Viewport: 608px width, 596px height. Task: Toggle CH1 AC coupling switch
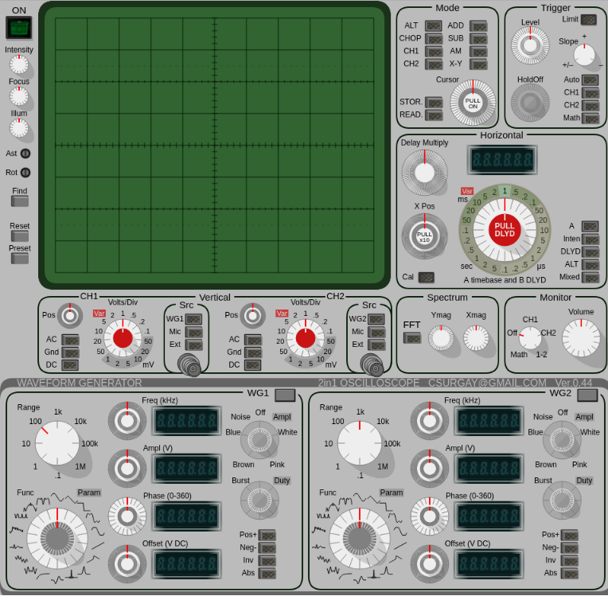coord(70,340)
